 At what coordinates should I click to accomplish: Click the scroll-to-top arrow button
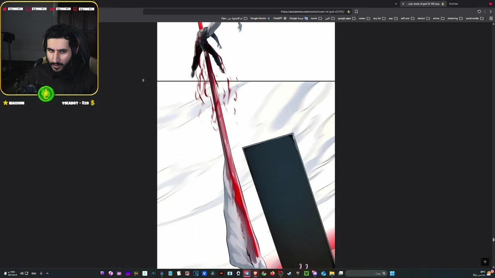pos(485,262)
